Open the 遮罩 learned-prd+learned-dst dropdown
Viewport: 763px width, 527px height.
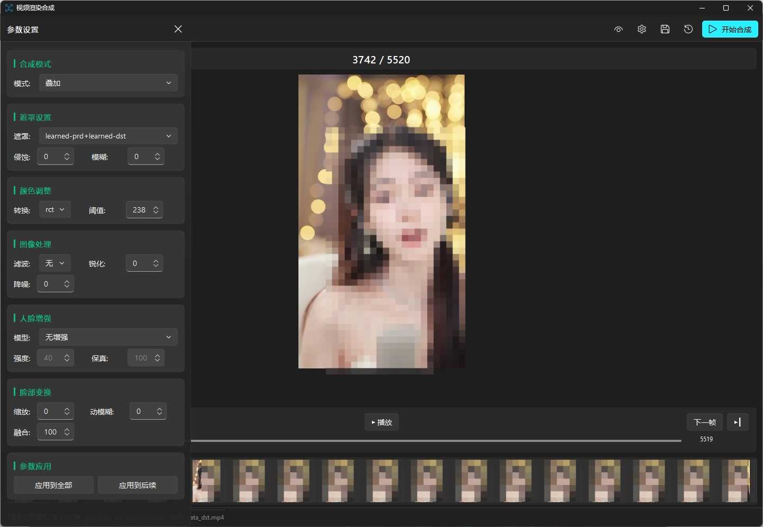108,136
